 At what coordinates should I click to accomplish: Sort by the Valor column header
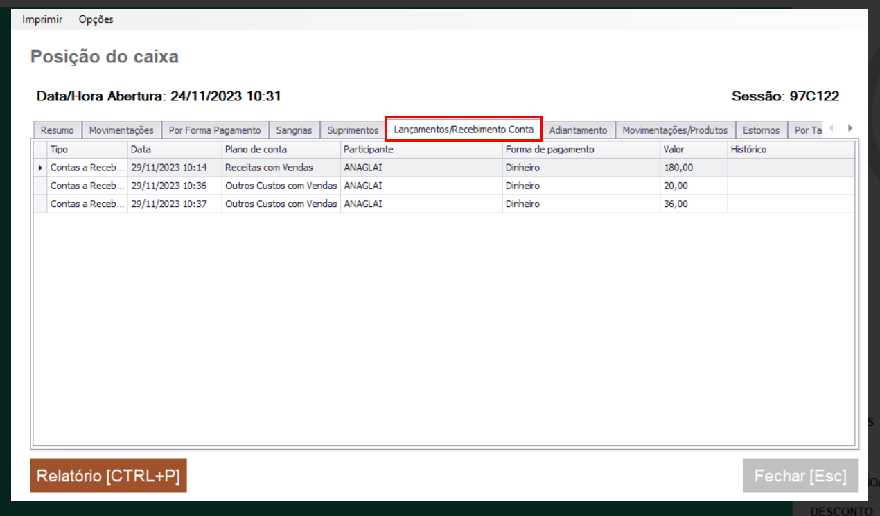coord(693,150)
